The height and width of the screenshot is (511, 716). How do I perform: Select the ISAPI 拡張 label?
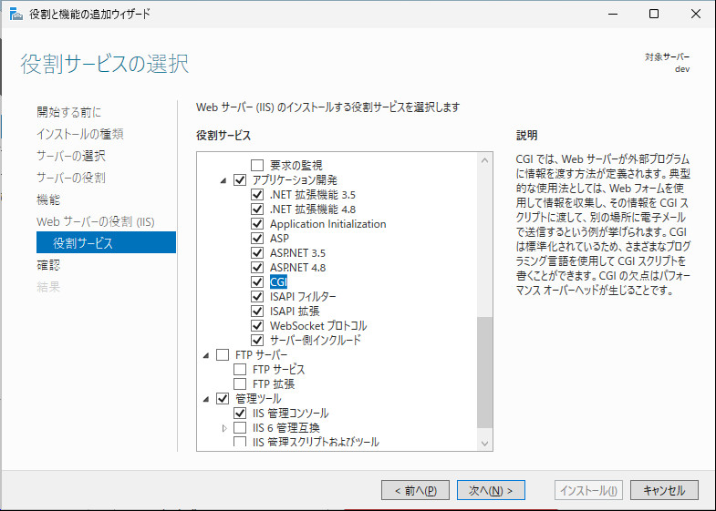295,312
